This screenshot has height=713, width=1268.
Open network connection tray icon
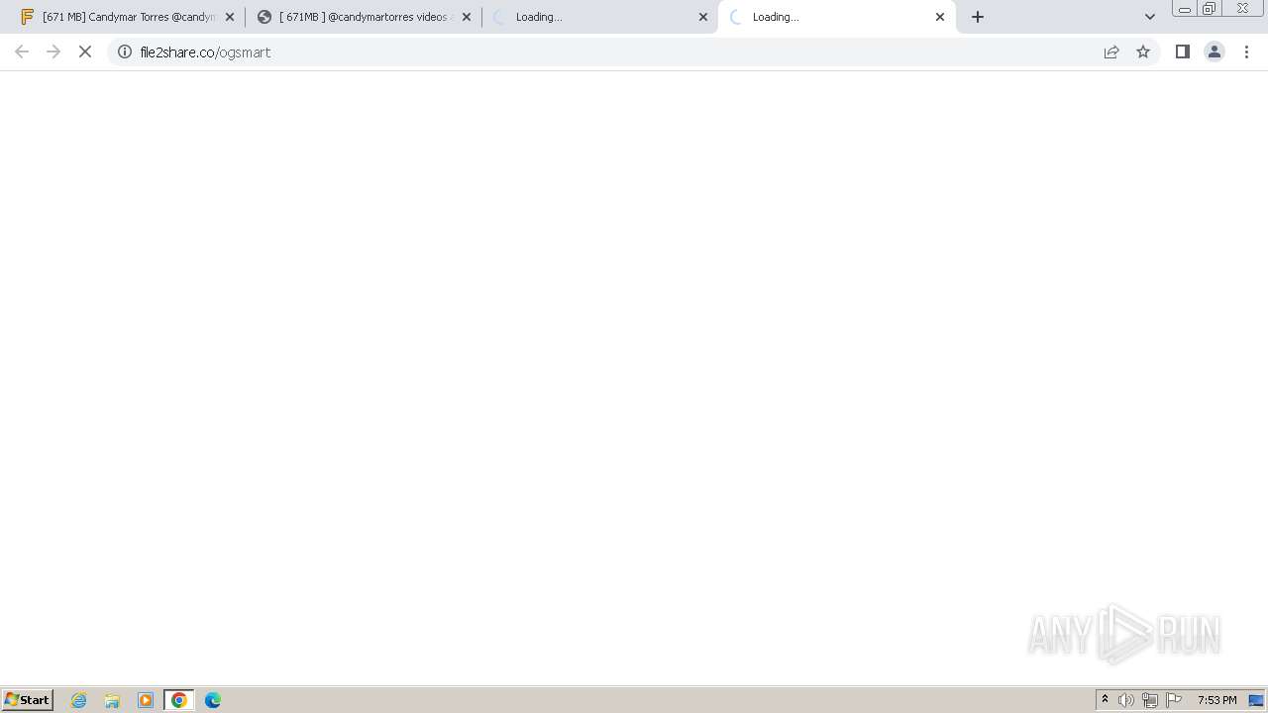pyautogui.click(x=1150, y=700)
